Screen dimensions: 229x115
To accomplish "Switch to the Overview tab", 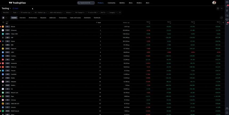I will pyautogui.click(x=22, y=18).
